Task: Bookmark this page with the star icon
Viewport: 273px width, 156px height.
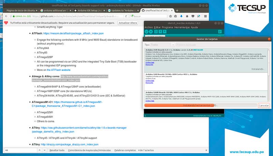Action: (170, 16)
